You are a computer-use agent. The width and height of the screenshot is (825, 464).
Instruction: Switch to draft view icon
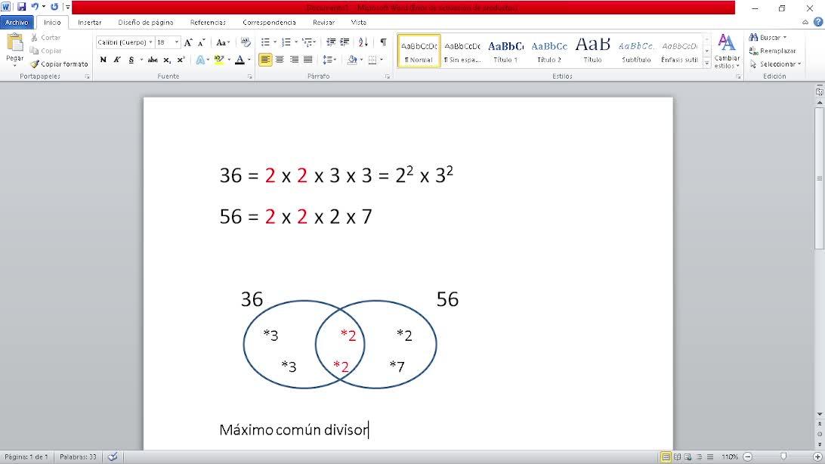tap(709, 456)
